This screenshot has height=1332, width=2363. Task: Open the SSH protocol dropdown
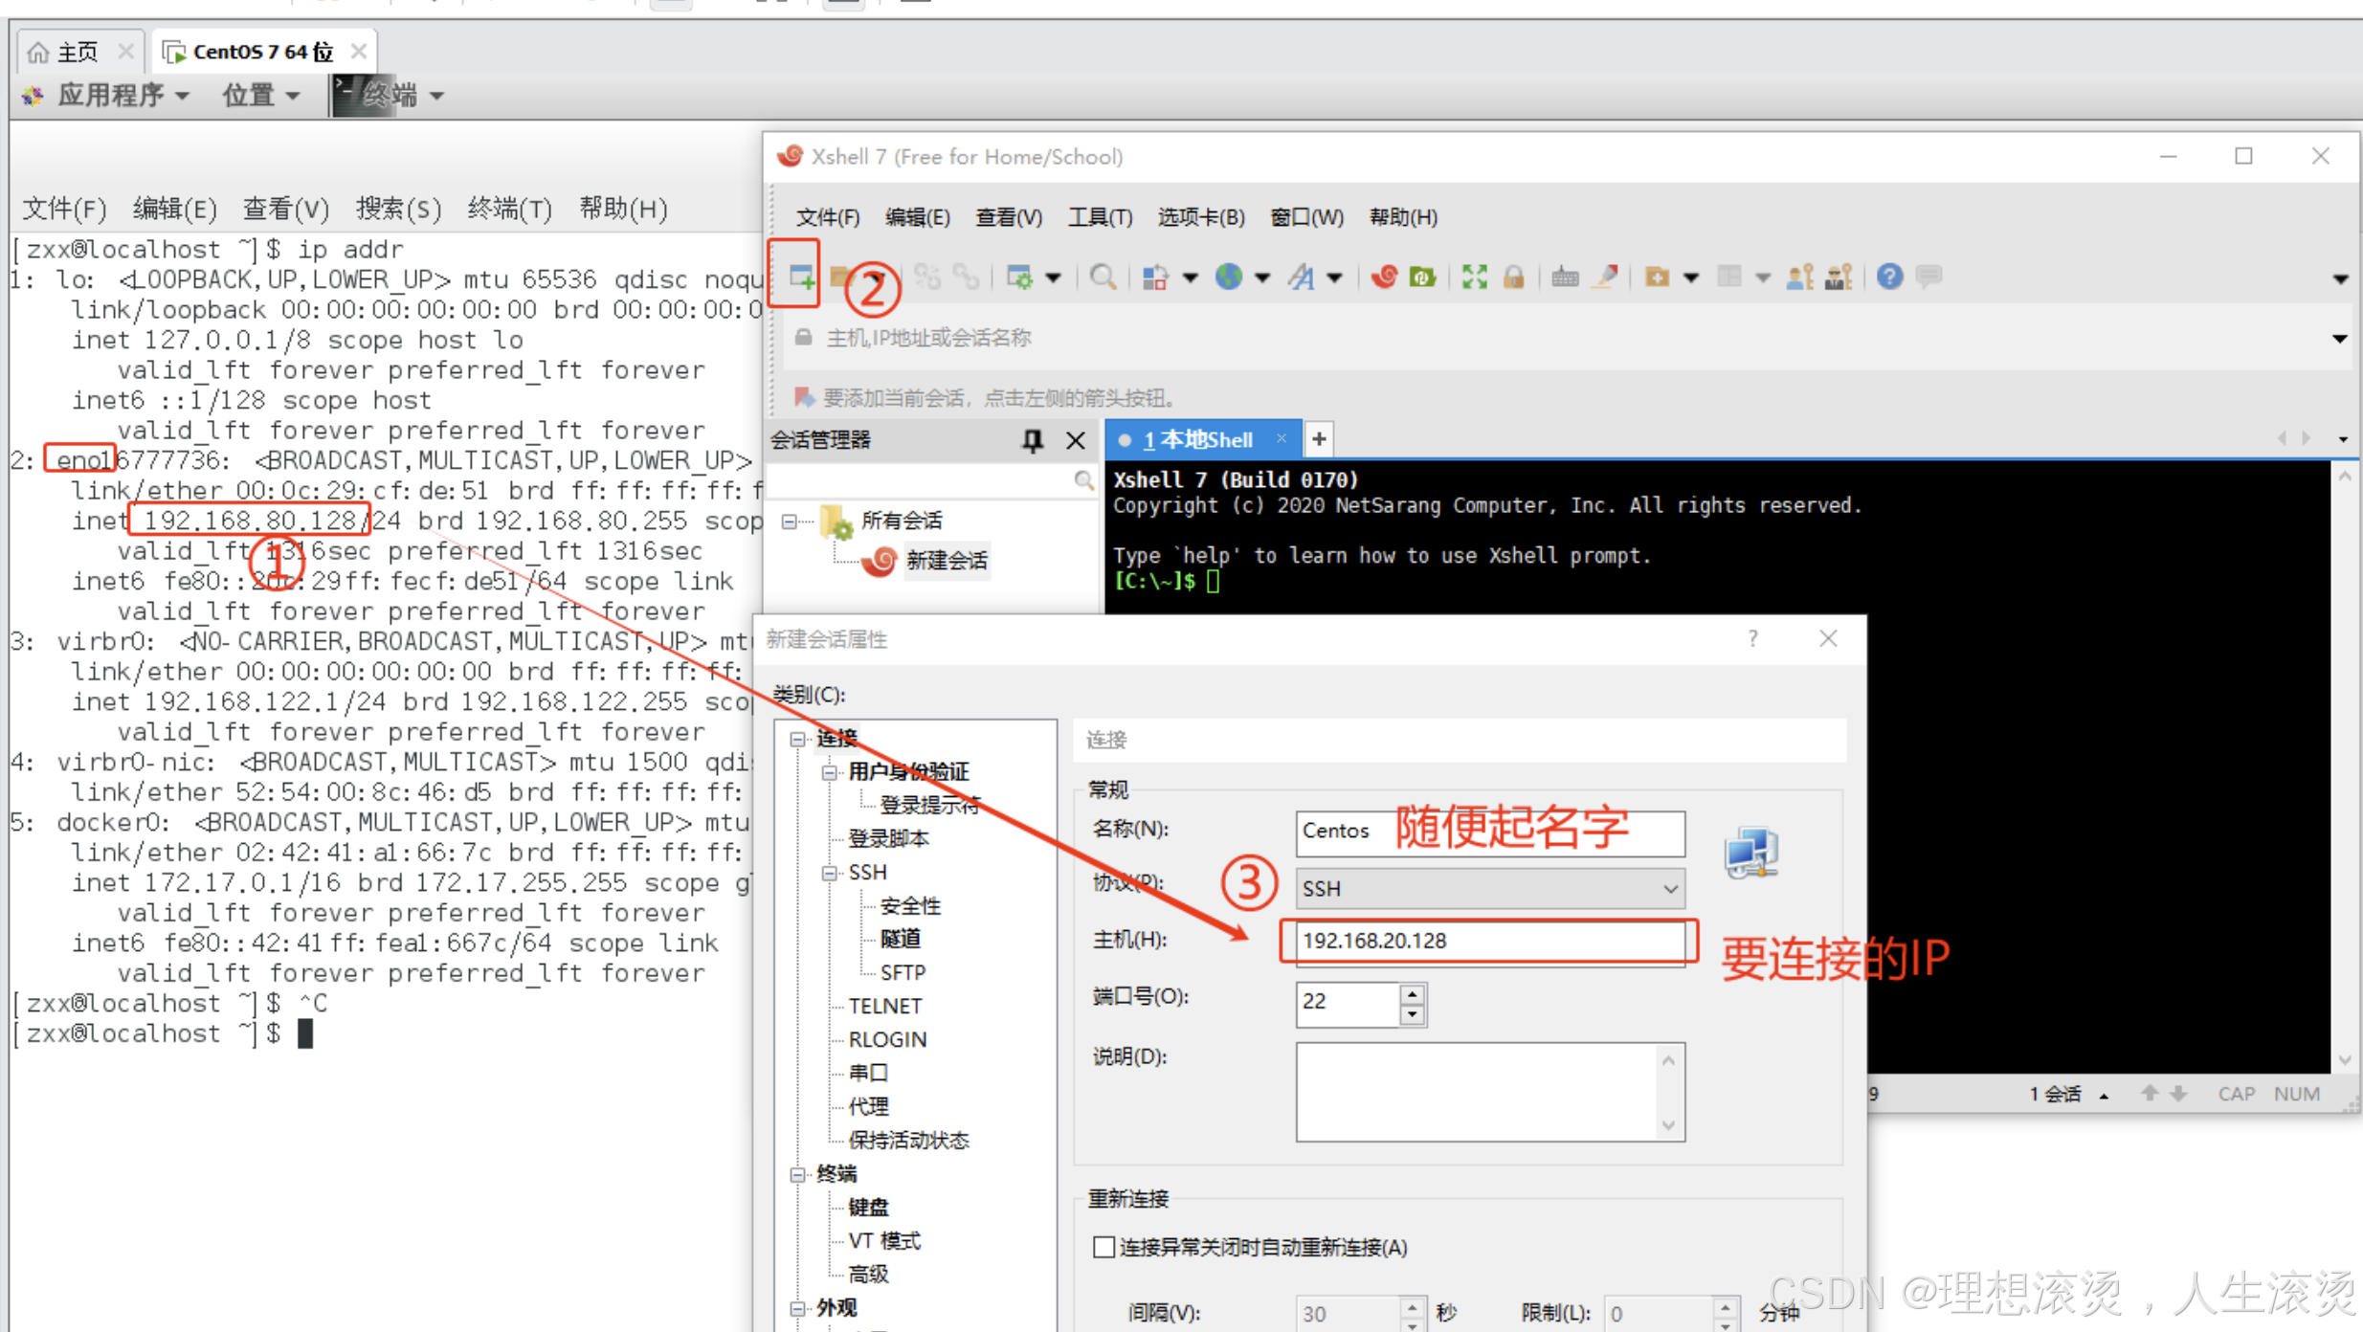[x=1669, y=889]
